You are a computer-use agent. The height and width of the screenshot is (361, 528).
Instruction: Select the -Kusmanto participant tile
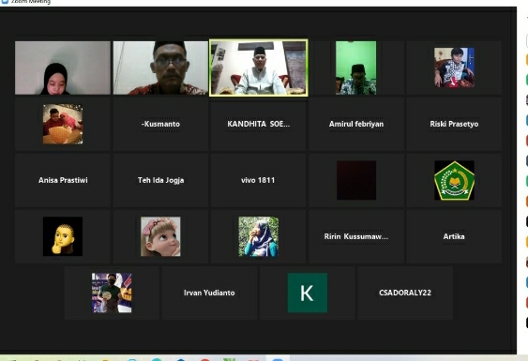pyautogui.click(x=160, y=124)
